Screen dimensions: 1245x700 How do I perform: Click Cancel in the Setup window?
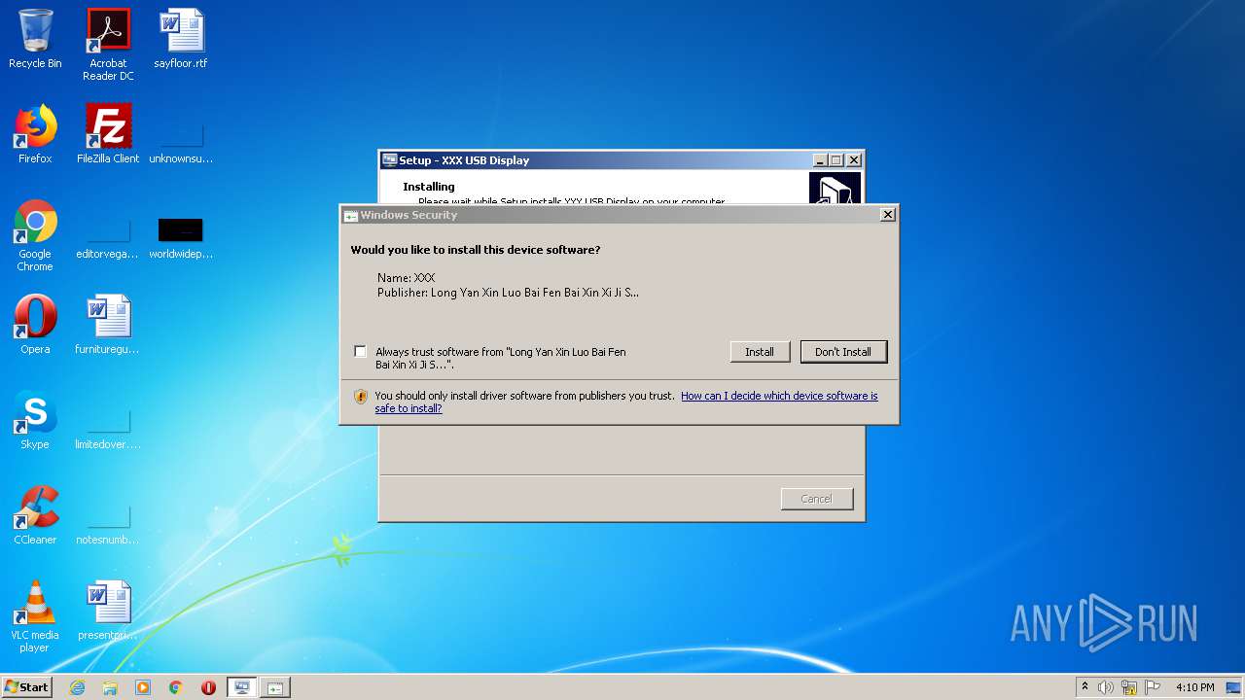pos(816,499)
